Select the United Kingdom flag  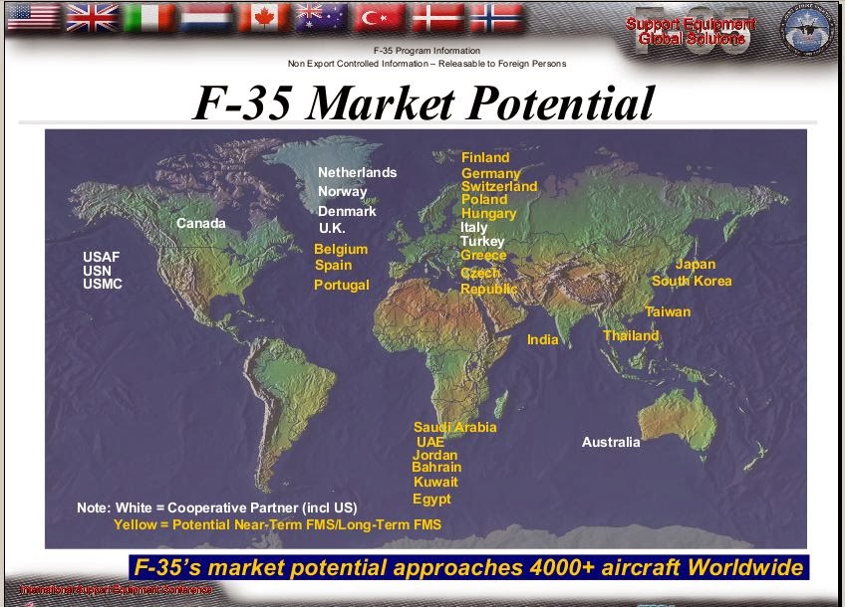pos(92,17)
